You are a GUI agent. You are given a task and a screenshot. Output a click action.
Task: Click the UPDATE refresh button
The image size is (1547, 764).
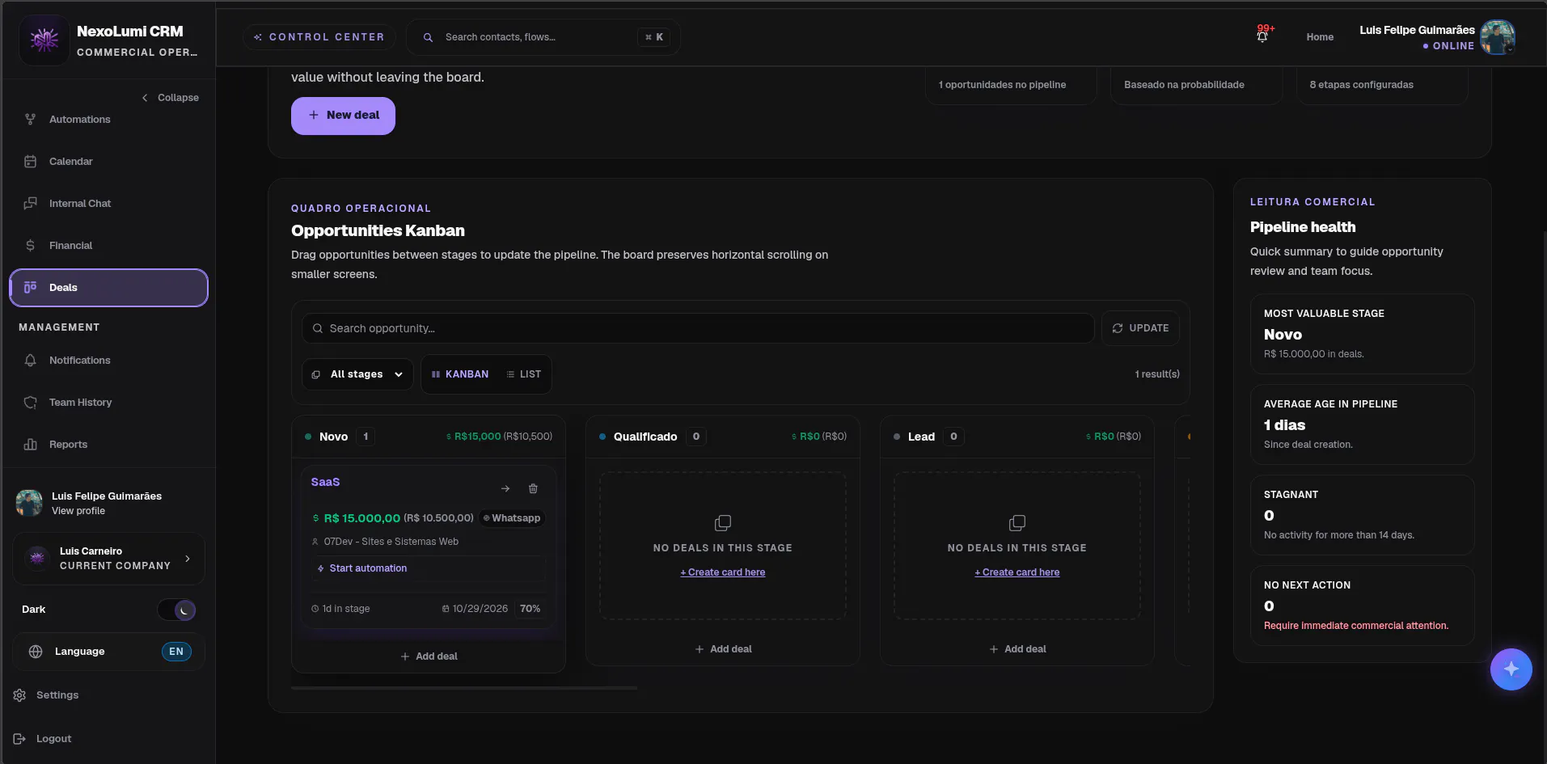(x=1140, y=328)
